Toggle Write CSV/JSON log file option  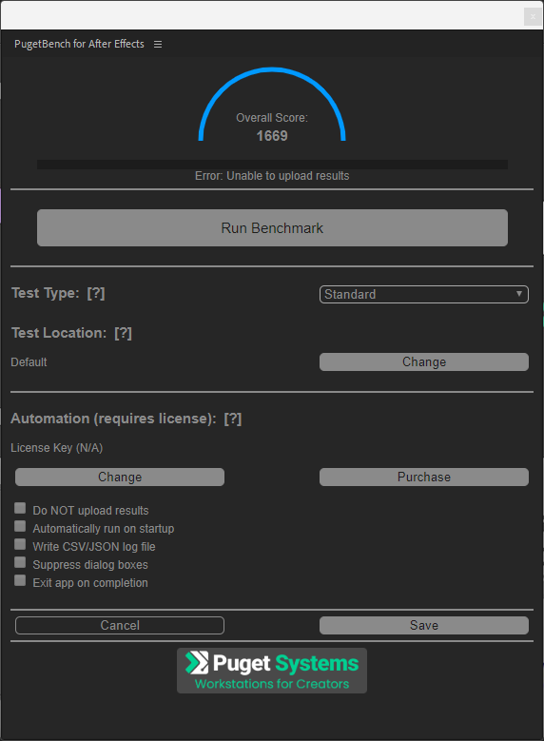[x=20, y=544]
